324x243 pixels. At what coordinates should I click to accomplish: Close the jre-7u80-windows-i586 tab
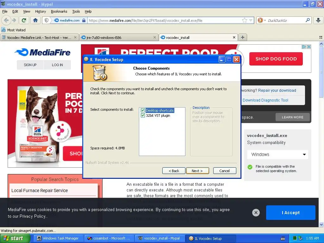coord(154,37)
